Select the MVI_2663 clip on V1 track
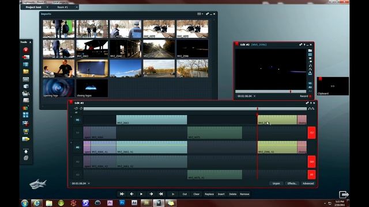This screenshot has width=369, height=207. [152, 120]
